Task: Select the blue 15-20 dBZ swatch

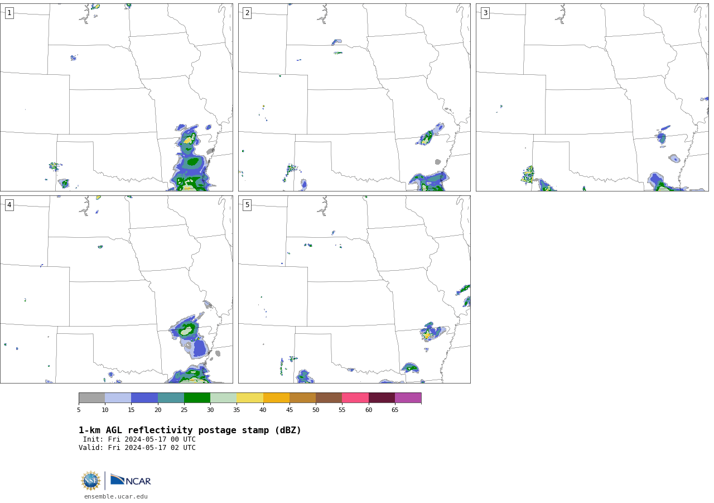Action: [x=144, y=398]
